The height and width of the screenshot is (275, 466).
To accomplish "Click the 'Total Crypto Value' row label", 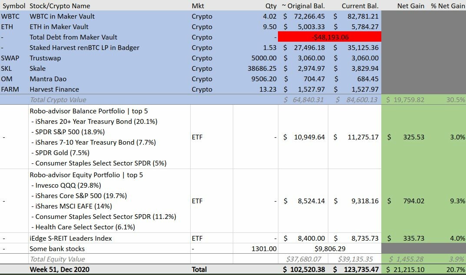I will coord(58,100).
